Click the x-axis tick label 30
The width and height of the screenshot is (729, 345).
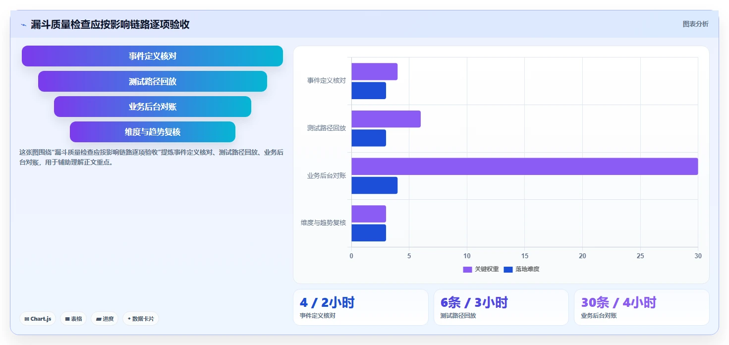(698, 256)
